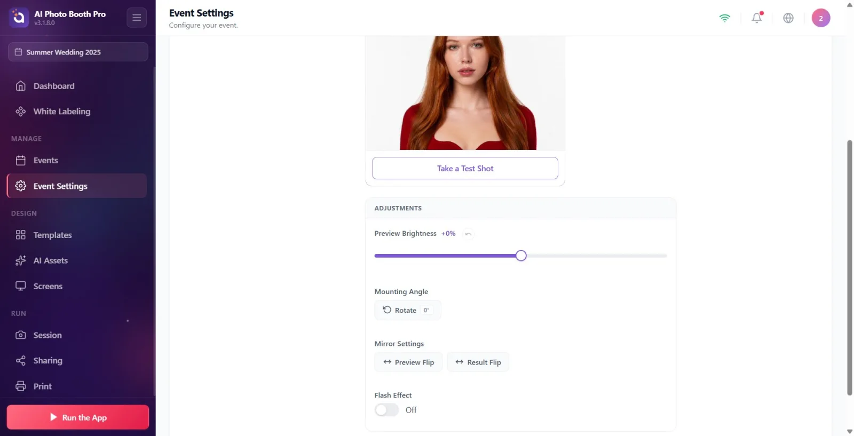Click the Event Settings gear icon
Image resolution: width=854 pixels, height=436 pixels.
21,186
